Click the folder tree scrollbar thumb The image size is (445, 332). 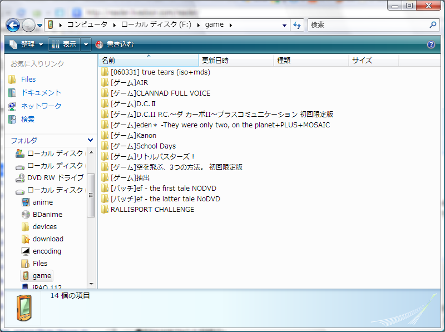point(91,195)
